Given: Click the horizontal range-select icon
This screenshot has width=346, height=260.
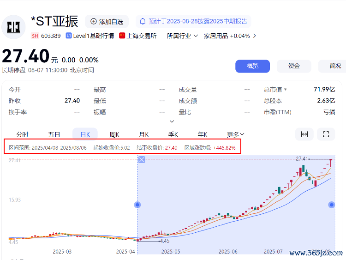Looking at the screenshot, I should pos(304,134).
